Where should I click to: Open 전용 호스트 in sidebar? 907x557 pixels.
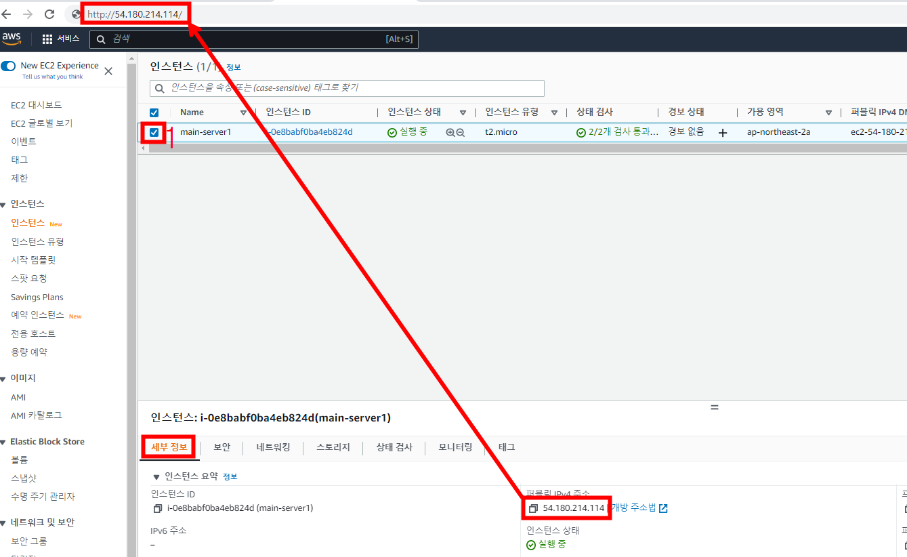[33, 333]
